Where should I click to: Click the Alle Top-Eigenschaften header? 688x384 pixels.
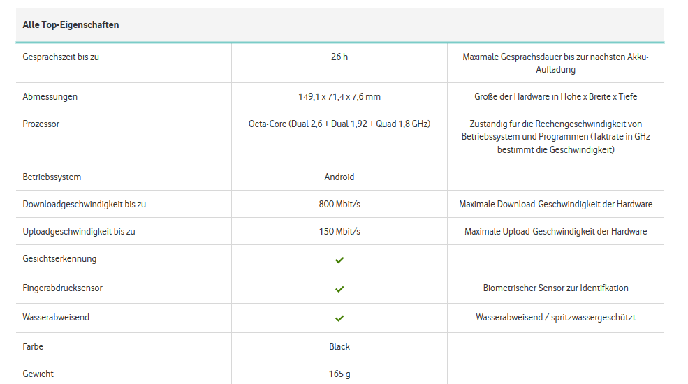71,25
